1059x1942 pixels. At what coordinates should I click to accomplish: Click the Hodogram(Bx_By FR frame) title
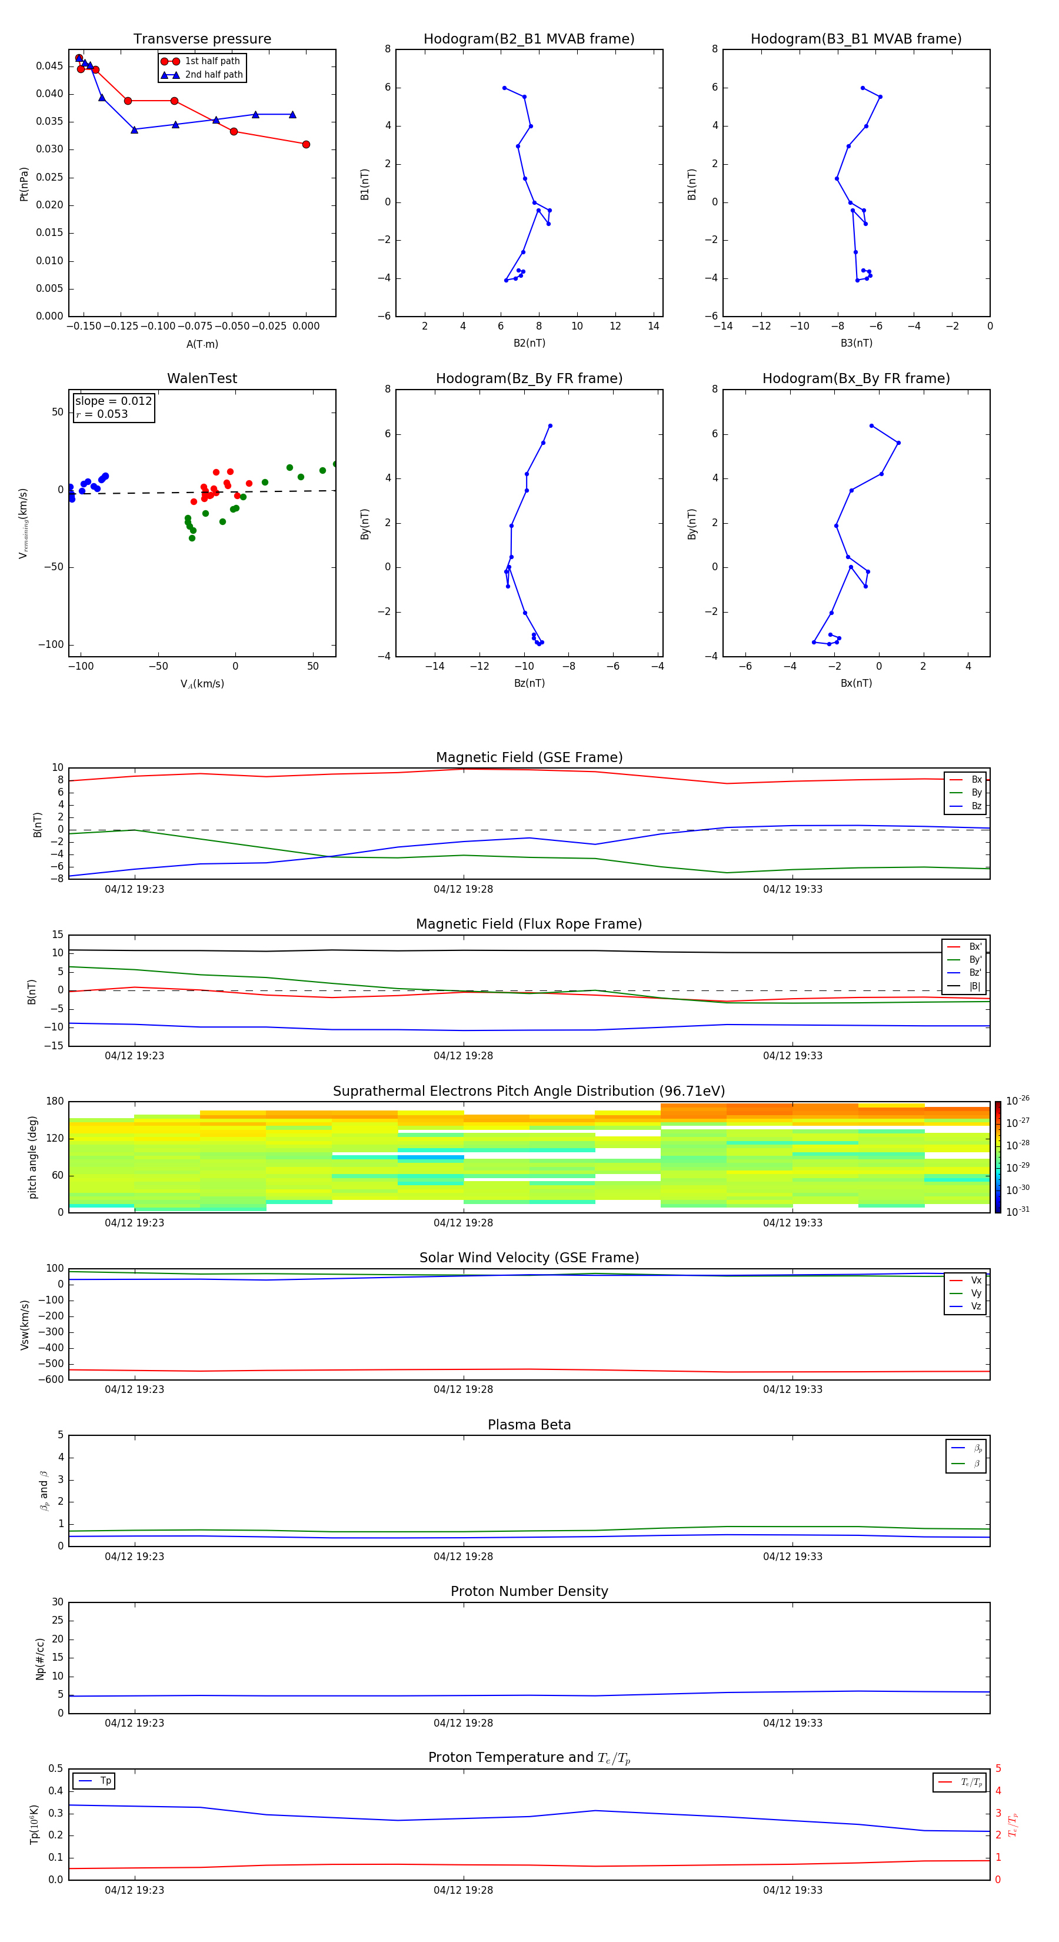click(x=856, y=378)
